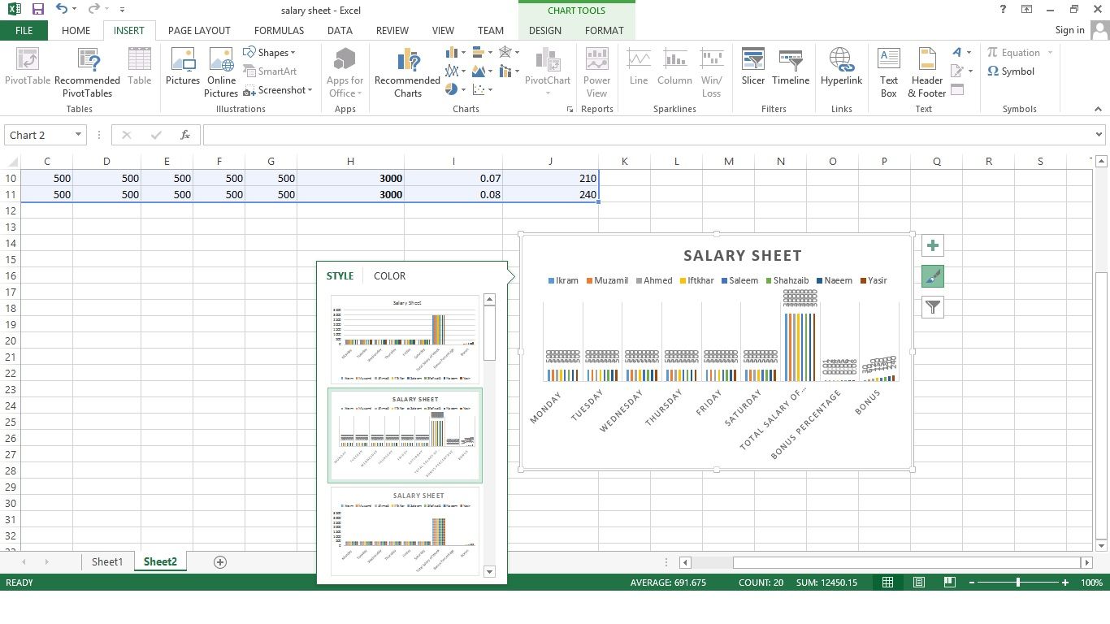Open the Chart Tools DESIGN tab
The width and height of the screenshot is (1110, 624).
click(x=544, y=30)
